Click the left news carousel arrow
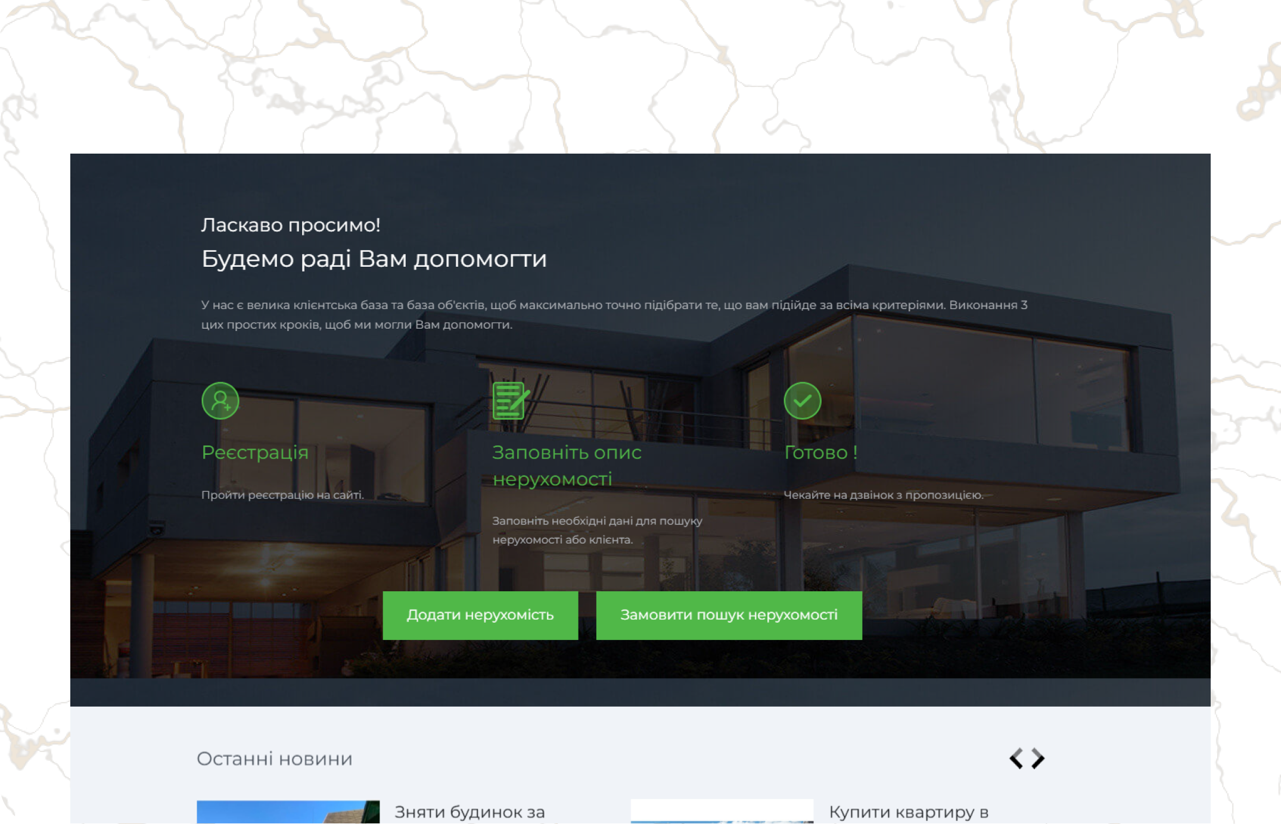The width and height of the screenshot is (1281, 824). coord(1015,759)
